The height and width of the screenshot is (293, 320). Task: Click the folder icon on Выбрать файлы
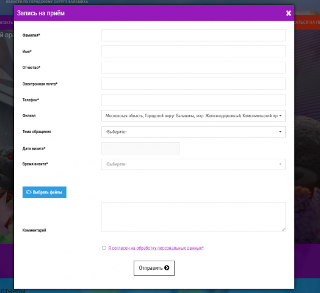[29, 192]
